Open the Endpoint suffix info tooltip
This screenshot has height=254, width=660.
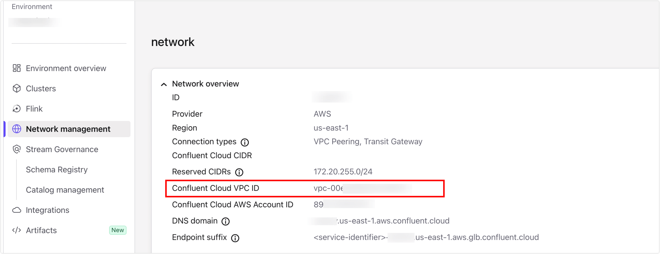tap(235, 238)
